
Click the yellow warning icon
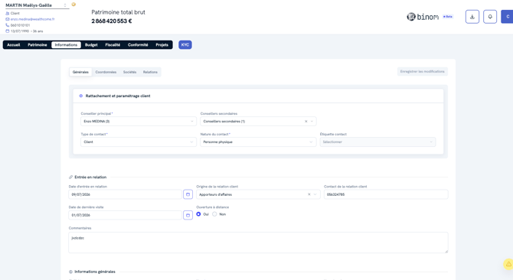tap(508, 264)
